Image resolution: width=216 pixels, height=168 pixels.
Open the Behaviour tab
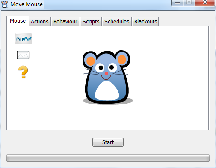[x=65, y=22]
